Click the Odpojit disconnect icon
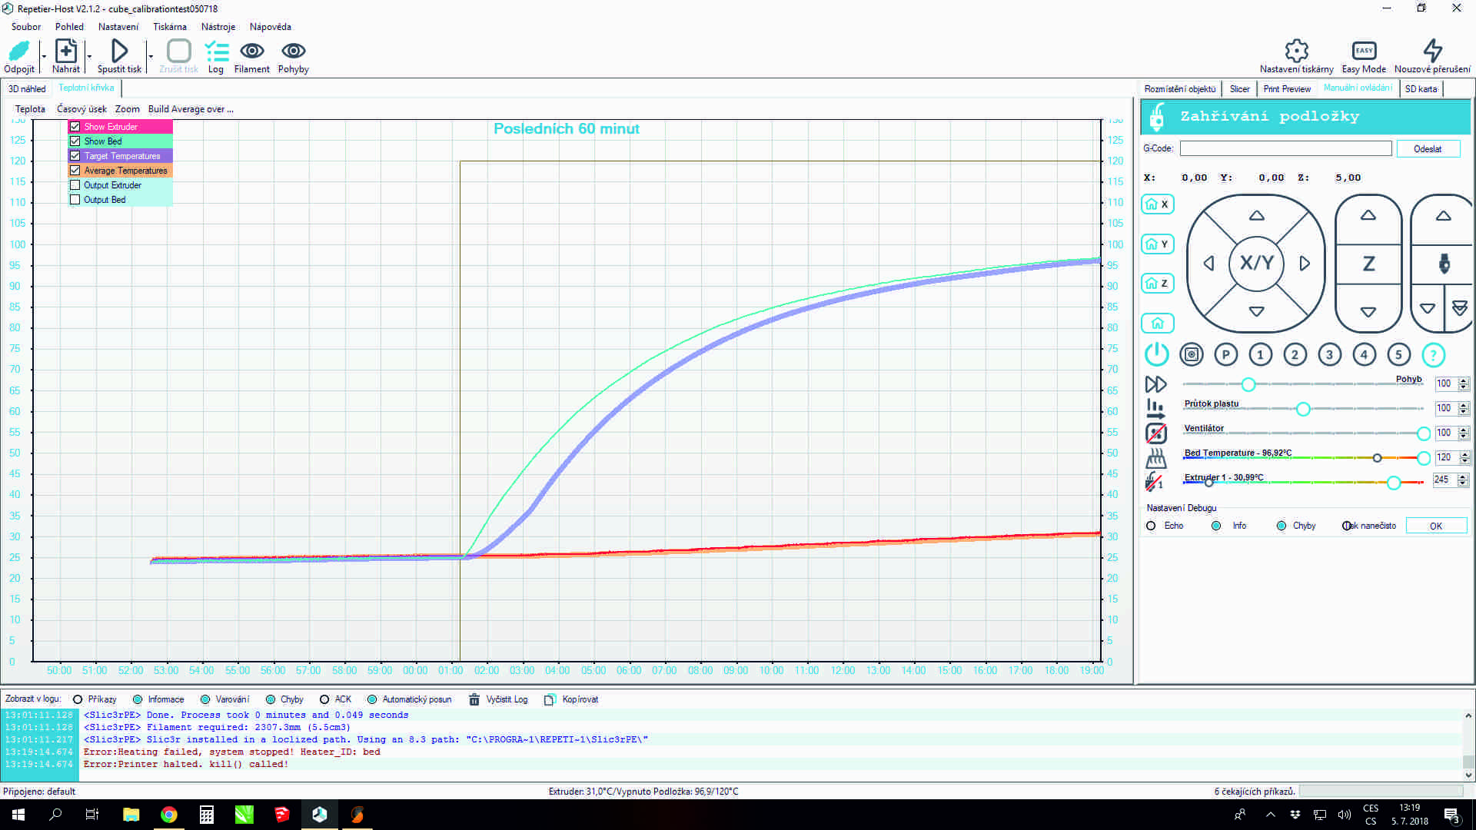This screenshot has width=1476, height=830. (18, 51)
